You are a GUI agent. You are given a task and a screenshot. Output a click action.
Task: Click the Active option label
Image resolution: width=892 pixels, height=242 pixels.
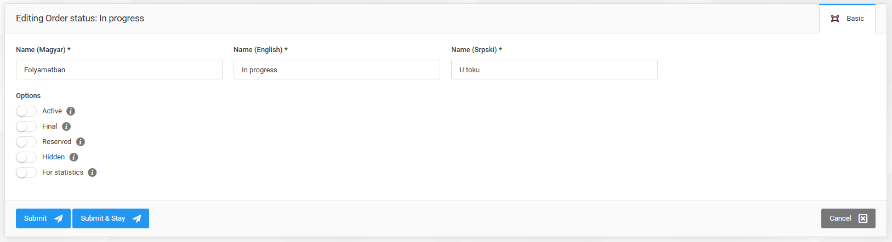coord(52,111)
